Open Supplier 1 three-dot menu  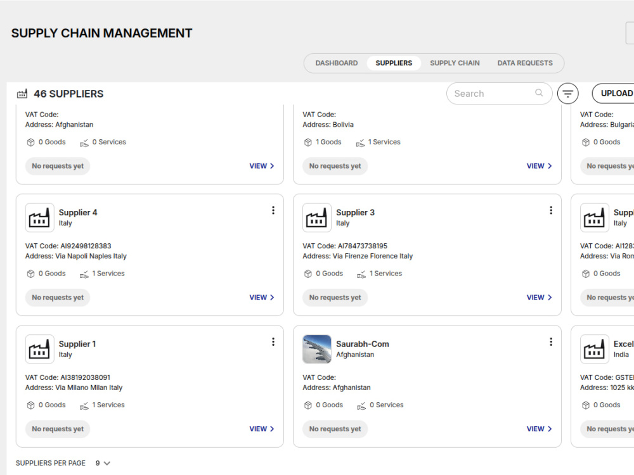[x=273, y=342]
